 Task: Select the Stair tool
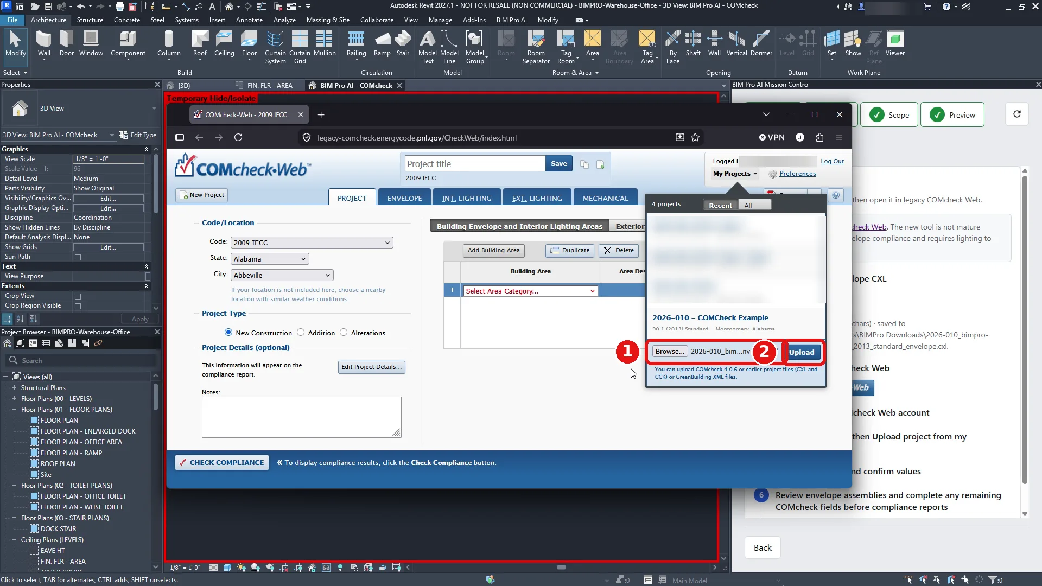[403, 43]
